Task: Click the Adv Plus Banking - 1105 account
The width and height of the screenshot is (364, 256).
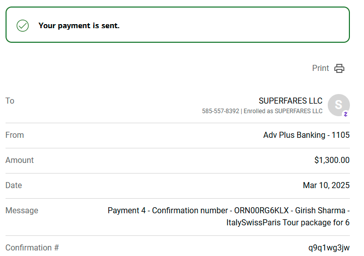Action: [306, 135]
